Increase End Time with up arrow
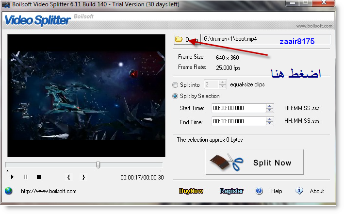The image size is (344, 214). tap(269, 119)
